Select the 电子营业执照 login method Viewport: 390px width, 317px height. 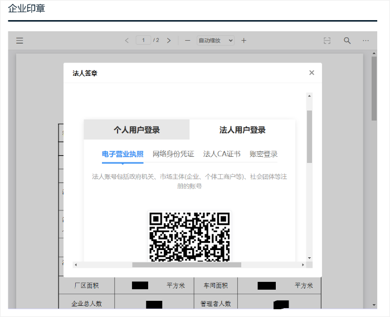click(123, 154)
